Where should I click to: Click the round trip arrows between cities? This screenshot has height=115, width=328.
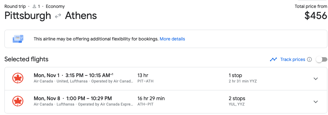[x=58, y=16]
